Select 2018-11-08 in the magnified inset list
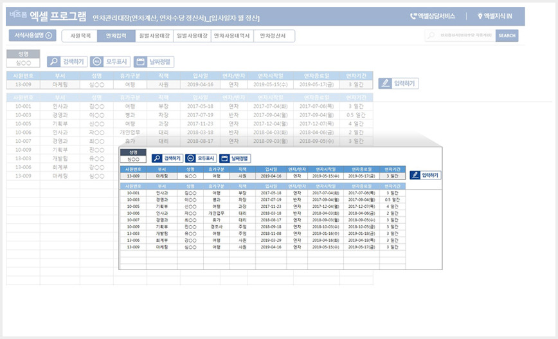Screen dimensions: 558x339 point(271,234)
